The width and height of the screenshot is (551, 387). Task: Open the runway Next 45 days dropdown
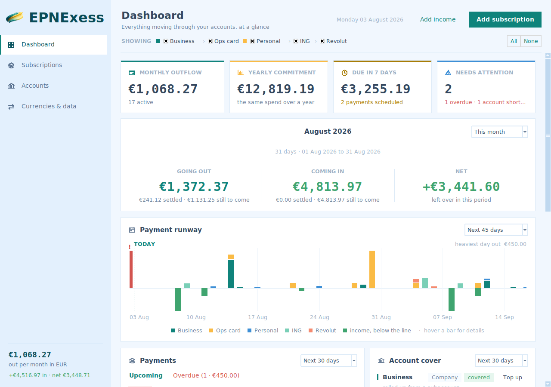[x=496, y=230]
